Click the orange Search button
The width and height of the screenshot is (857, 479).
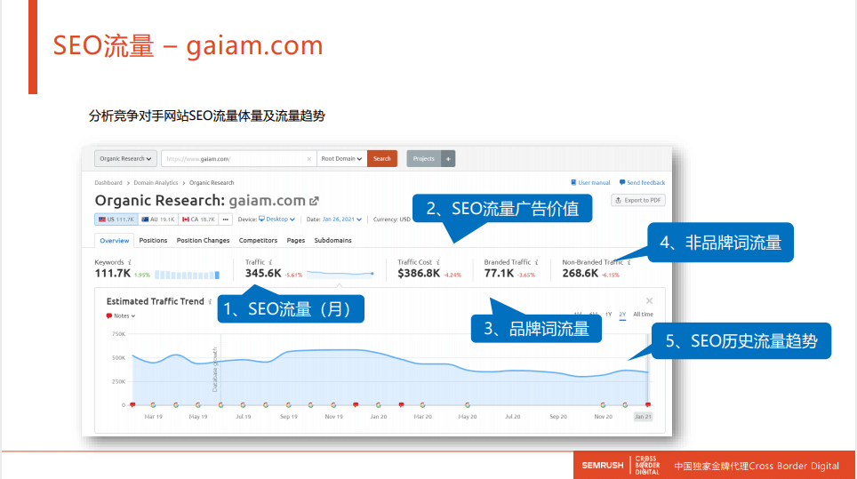[x=381, y=159]
